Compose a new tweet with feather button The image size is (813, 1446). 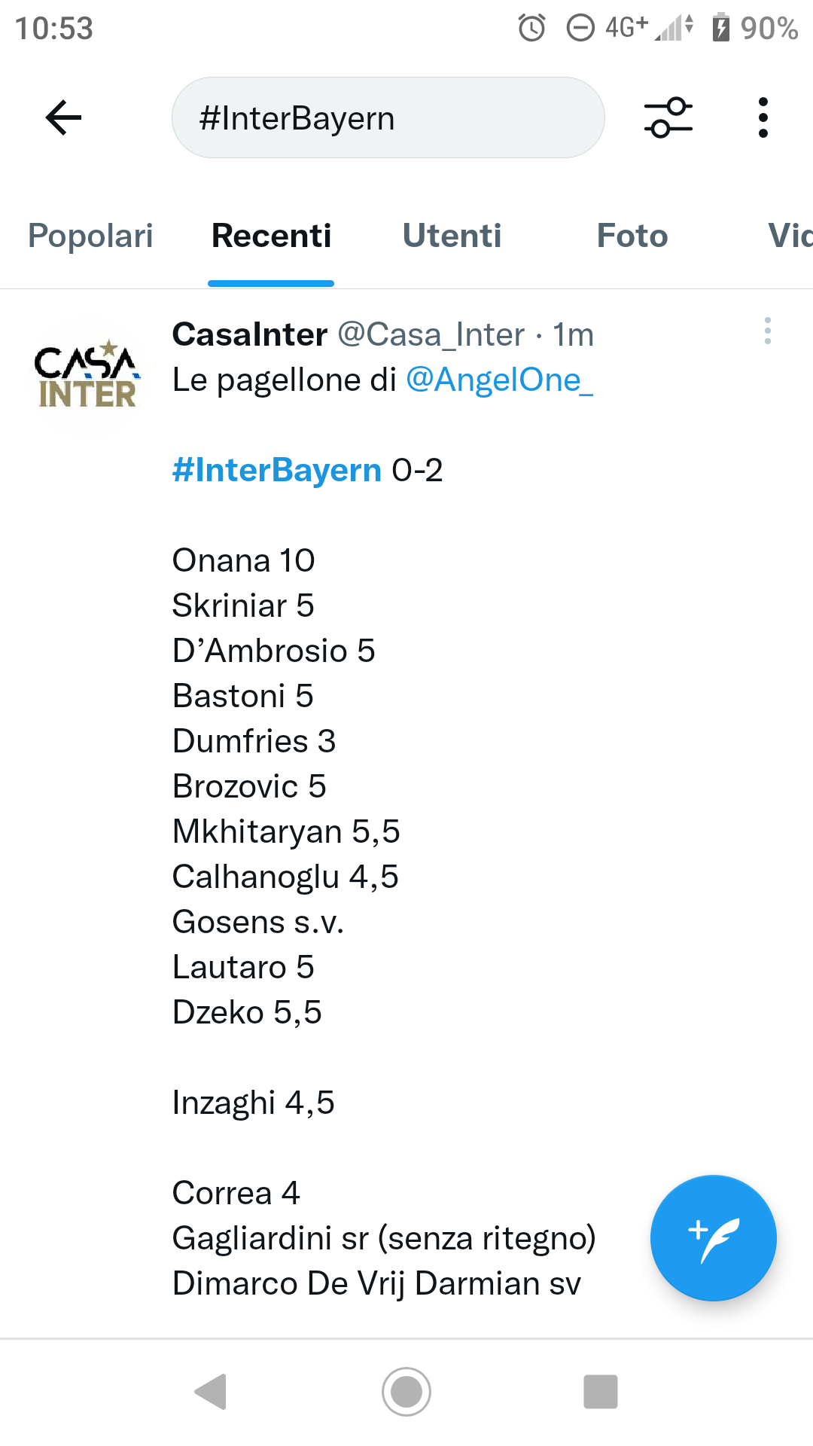click(714, 1238)
